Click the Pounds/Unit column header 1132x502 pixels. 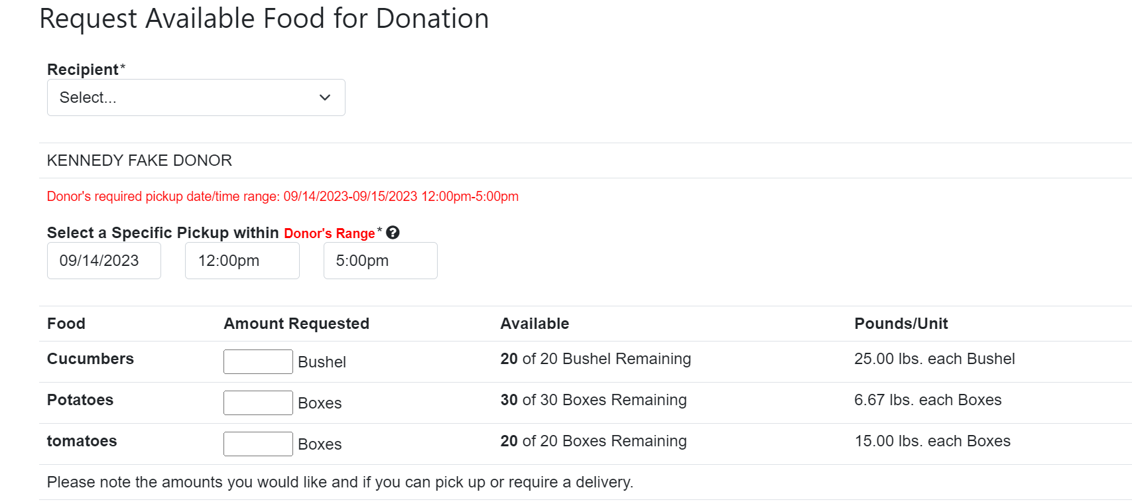click(x=901, y=324)
